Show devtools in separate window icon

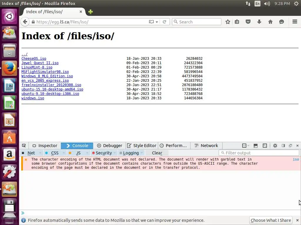point(290,146)
